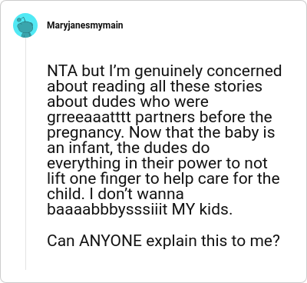Click the word "grreeaaatttt" in the comment

click(89, 118)
